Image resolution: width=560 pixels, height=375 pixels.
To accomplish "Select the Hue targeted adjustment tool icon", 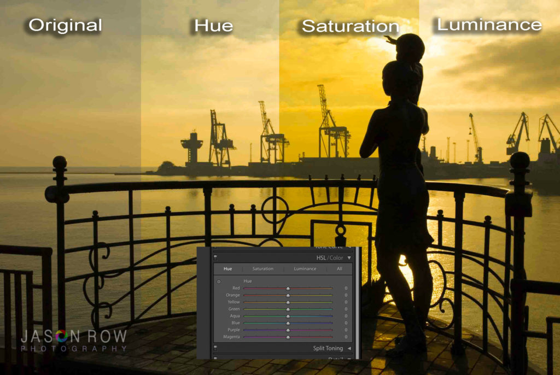I will (219, 282).
